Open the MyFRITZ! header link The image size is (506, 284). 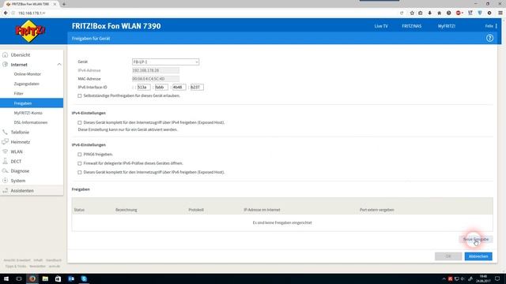pyautogui.click(x=447, y=26)
